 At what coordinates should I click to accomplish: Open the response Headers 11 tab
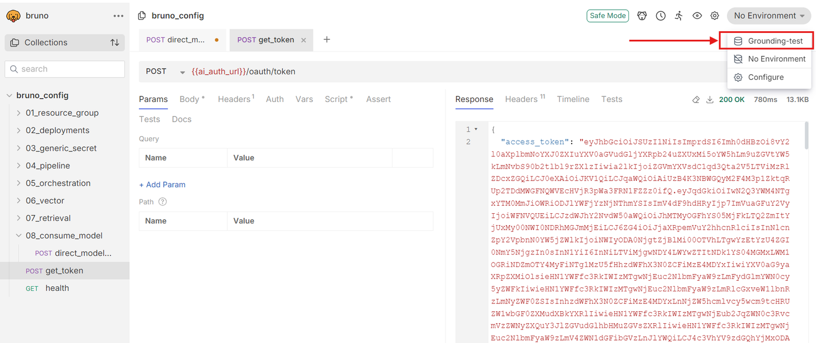(x=525, y=99)
